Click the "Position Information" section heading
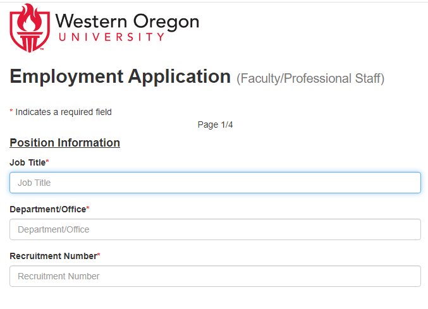 tap(64, 143)
